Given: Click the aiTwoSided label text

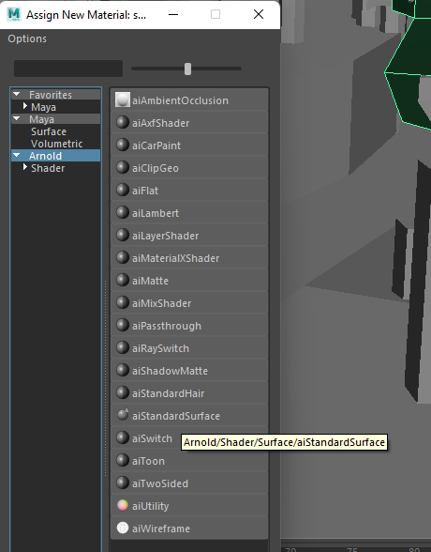Looking at the screenshot, I should click(x=160, y=483).
